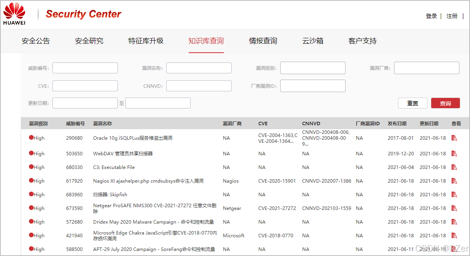Click the red 查询 button
Image resolution: width=470 pixels, height=256 pixels.
(x=445, y=103)
